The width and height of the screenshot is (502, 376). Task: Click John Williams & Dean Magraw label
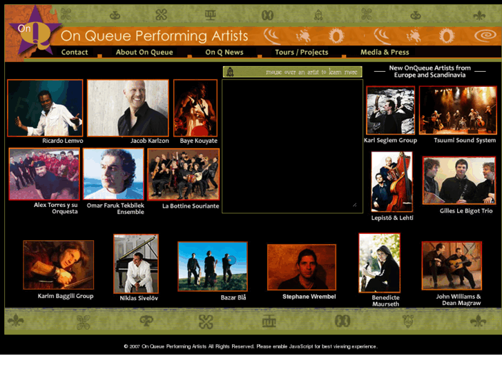coord(458,300)
